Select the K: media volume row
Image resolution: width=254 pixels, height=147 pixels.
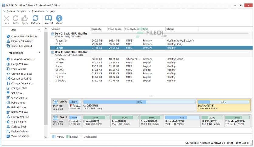tap(151, 73)
